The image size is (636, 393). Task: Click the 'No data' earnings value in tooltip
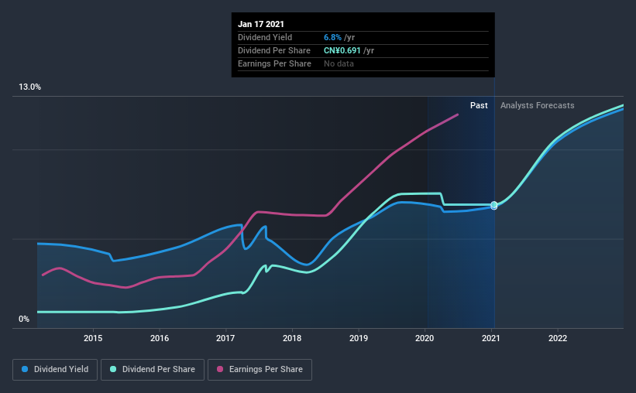tap(339, 63)
